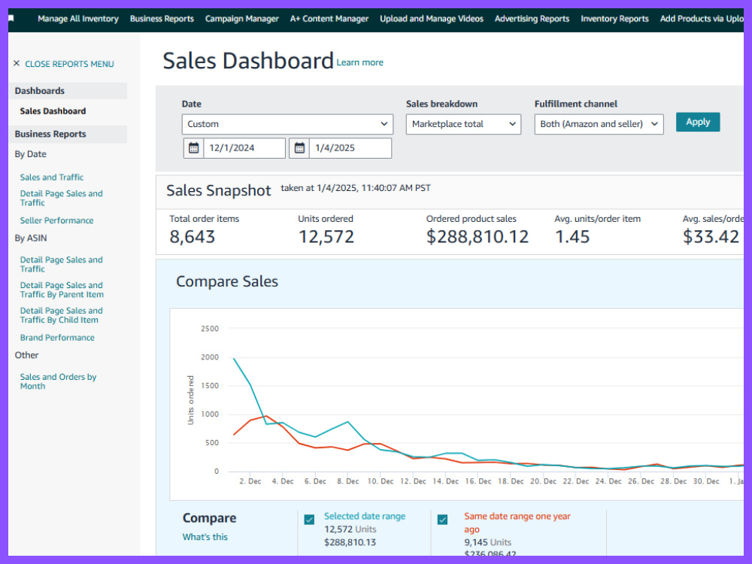The image size is (752, 564).
Task: Select Sales Dashboard in sidebar
Action: click(53, 111)
